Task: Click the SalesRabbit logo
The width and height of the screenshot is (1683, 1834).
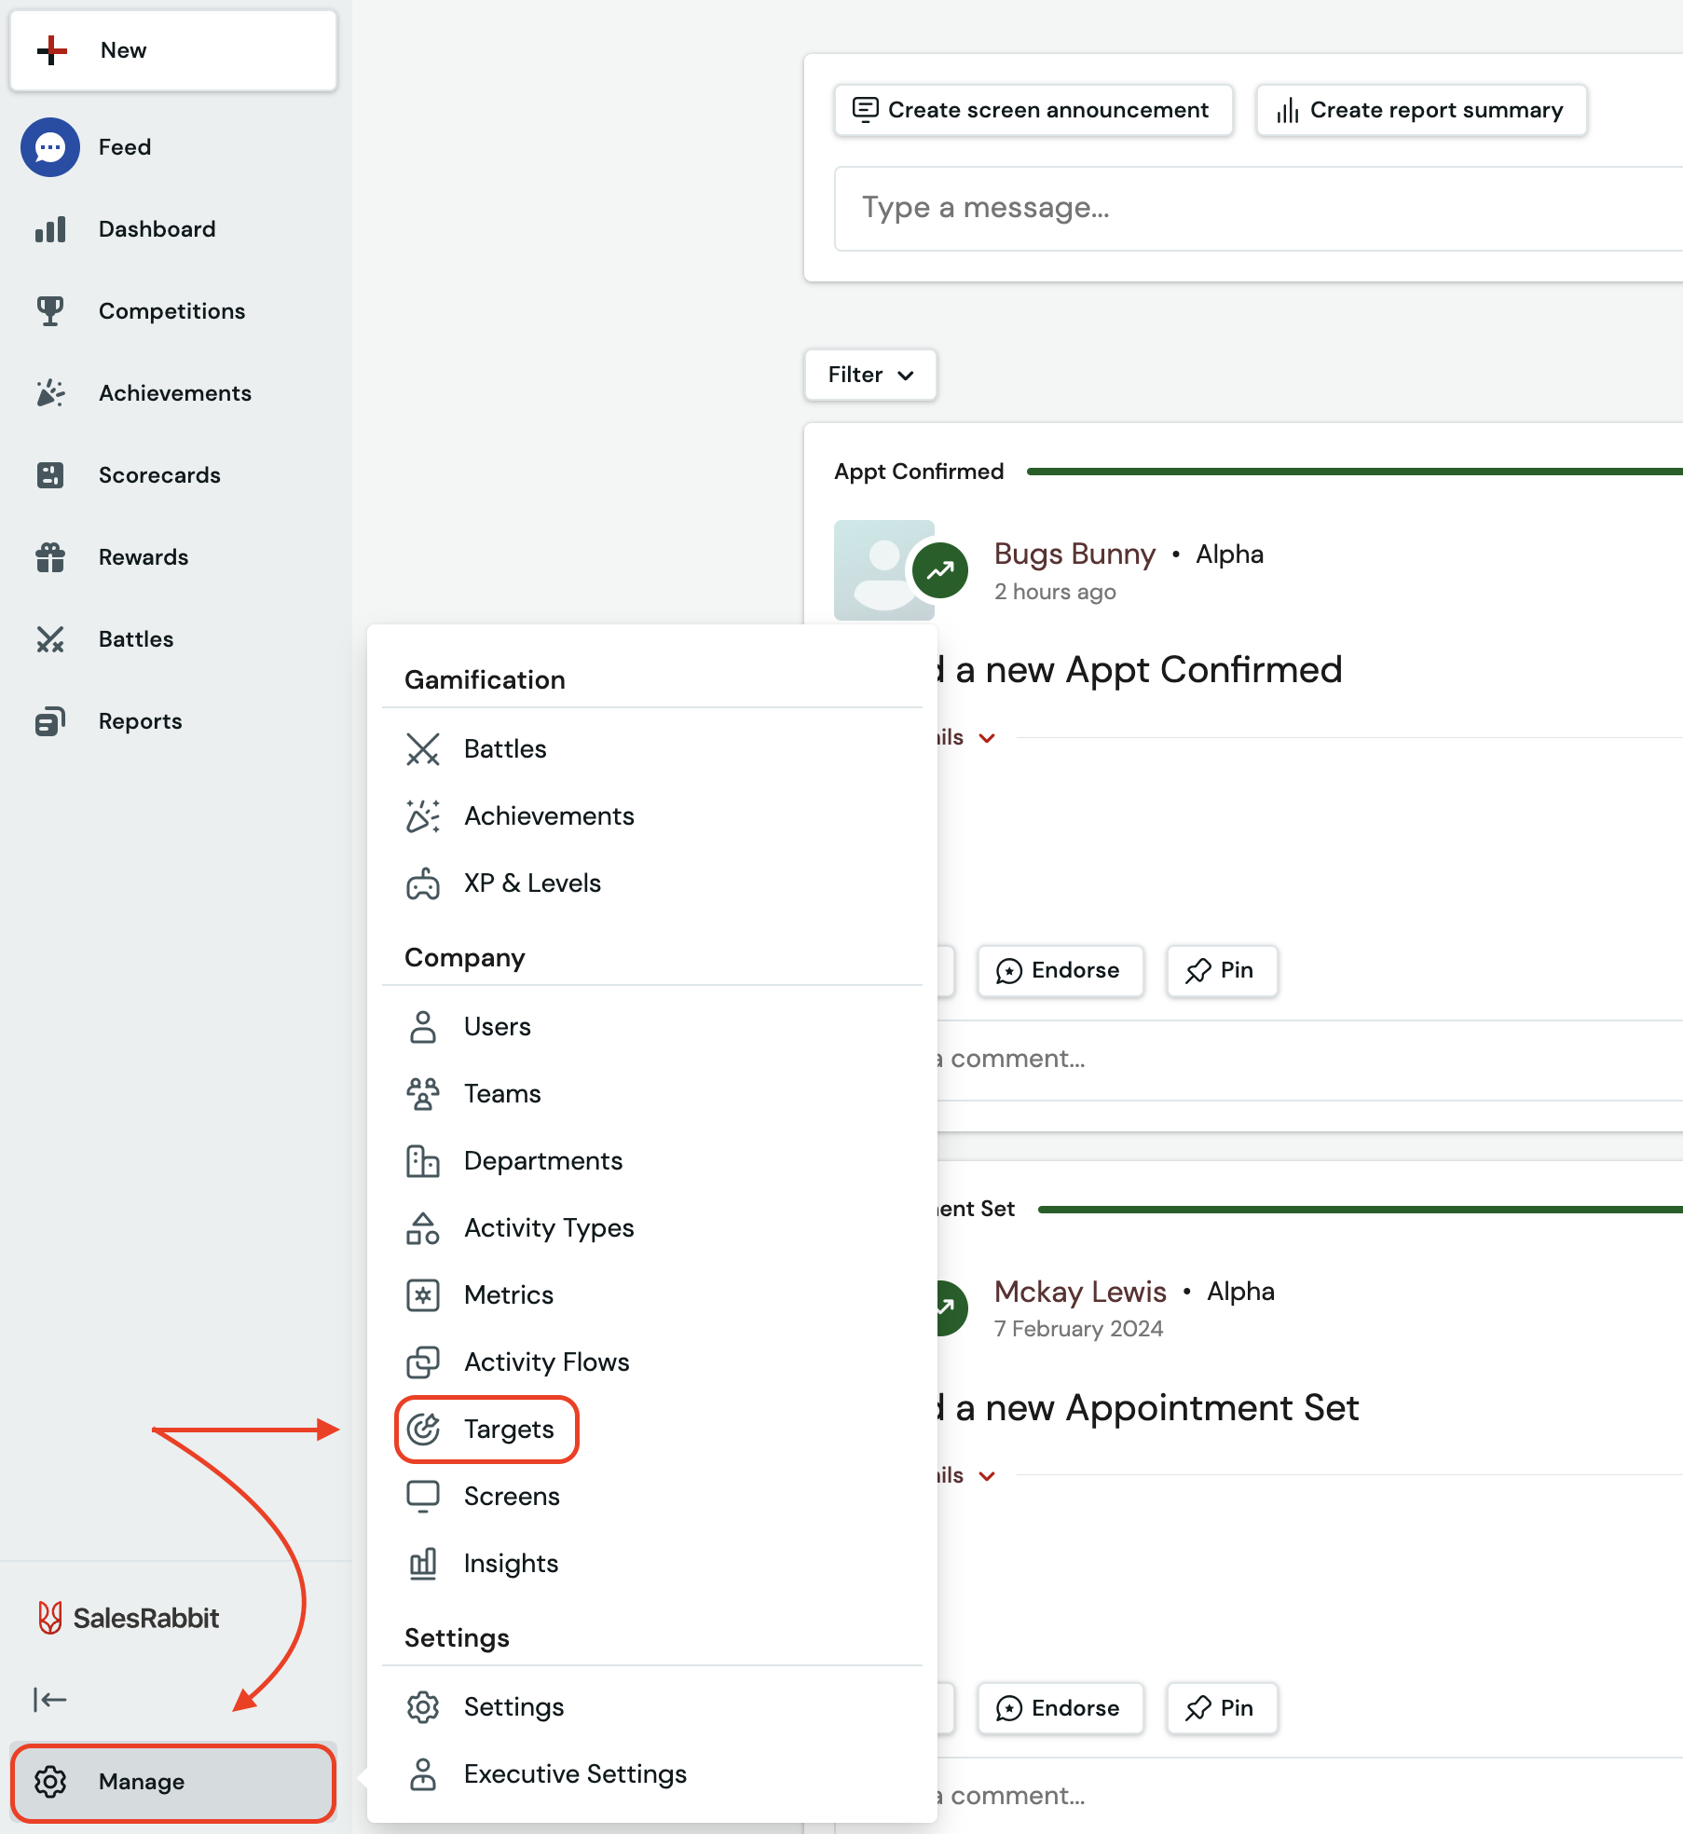Action: 128,1618
